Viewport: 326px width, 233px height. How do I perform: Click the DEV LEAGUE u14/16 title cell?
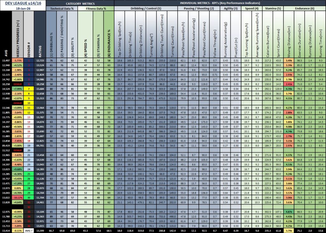[22, 3]
